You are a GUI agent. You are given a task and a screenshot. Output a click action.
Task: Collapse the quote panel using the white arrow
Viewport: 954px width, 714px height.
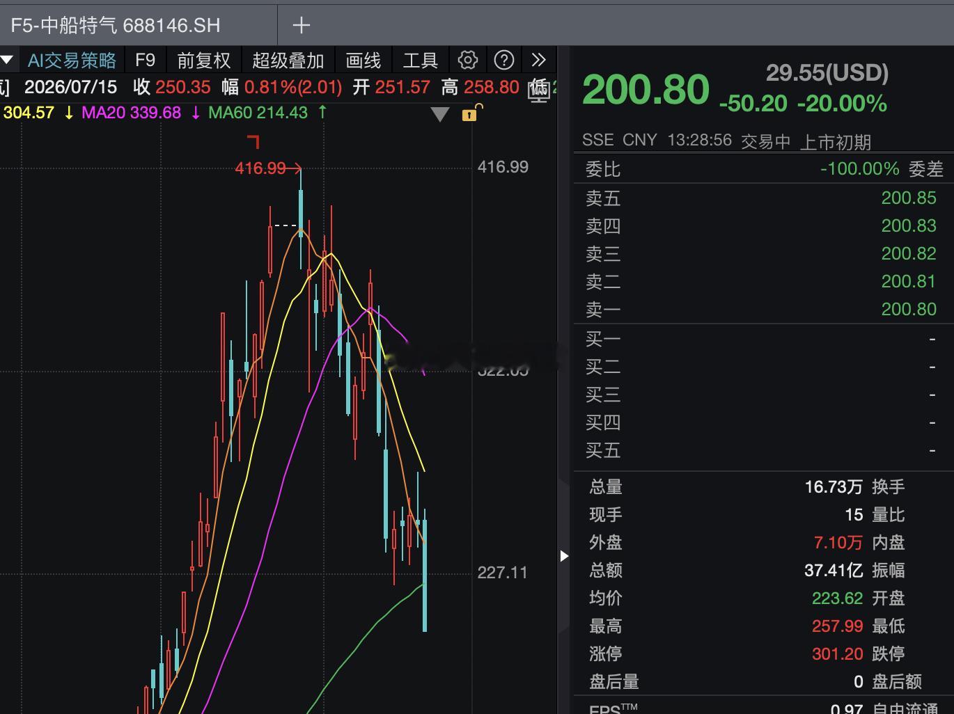click(x=564, y=555)
